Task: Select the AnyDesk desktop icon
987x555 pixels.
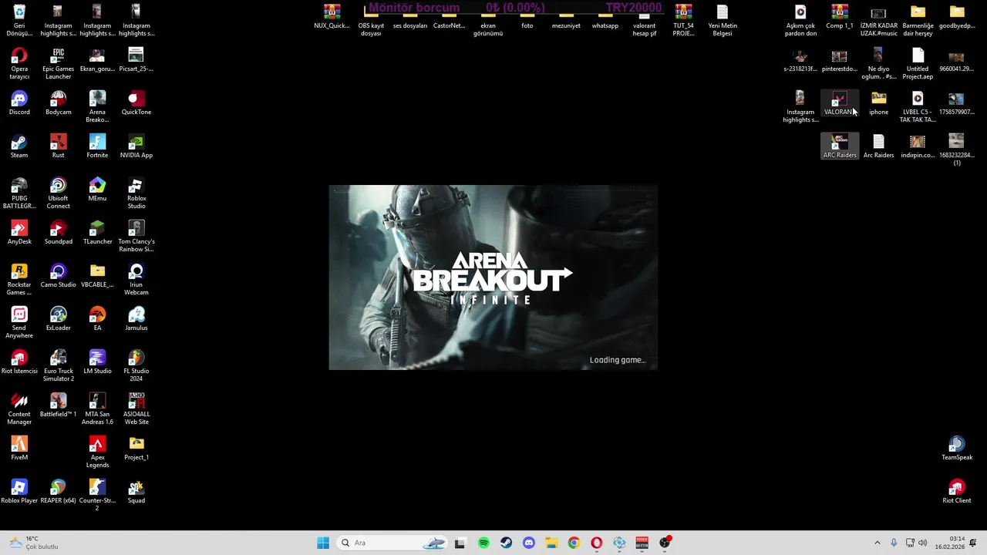Action: [x=19, y=232]
